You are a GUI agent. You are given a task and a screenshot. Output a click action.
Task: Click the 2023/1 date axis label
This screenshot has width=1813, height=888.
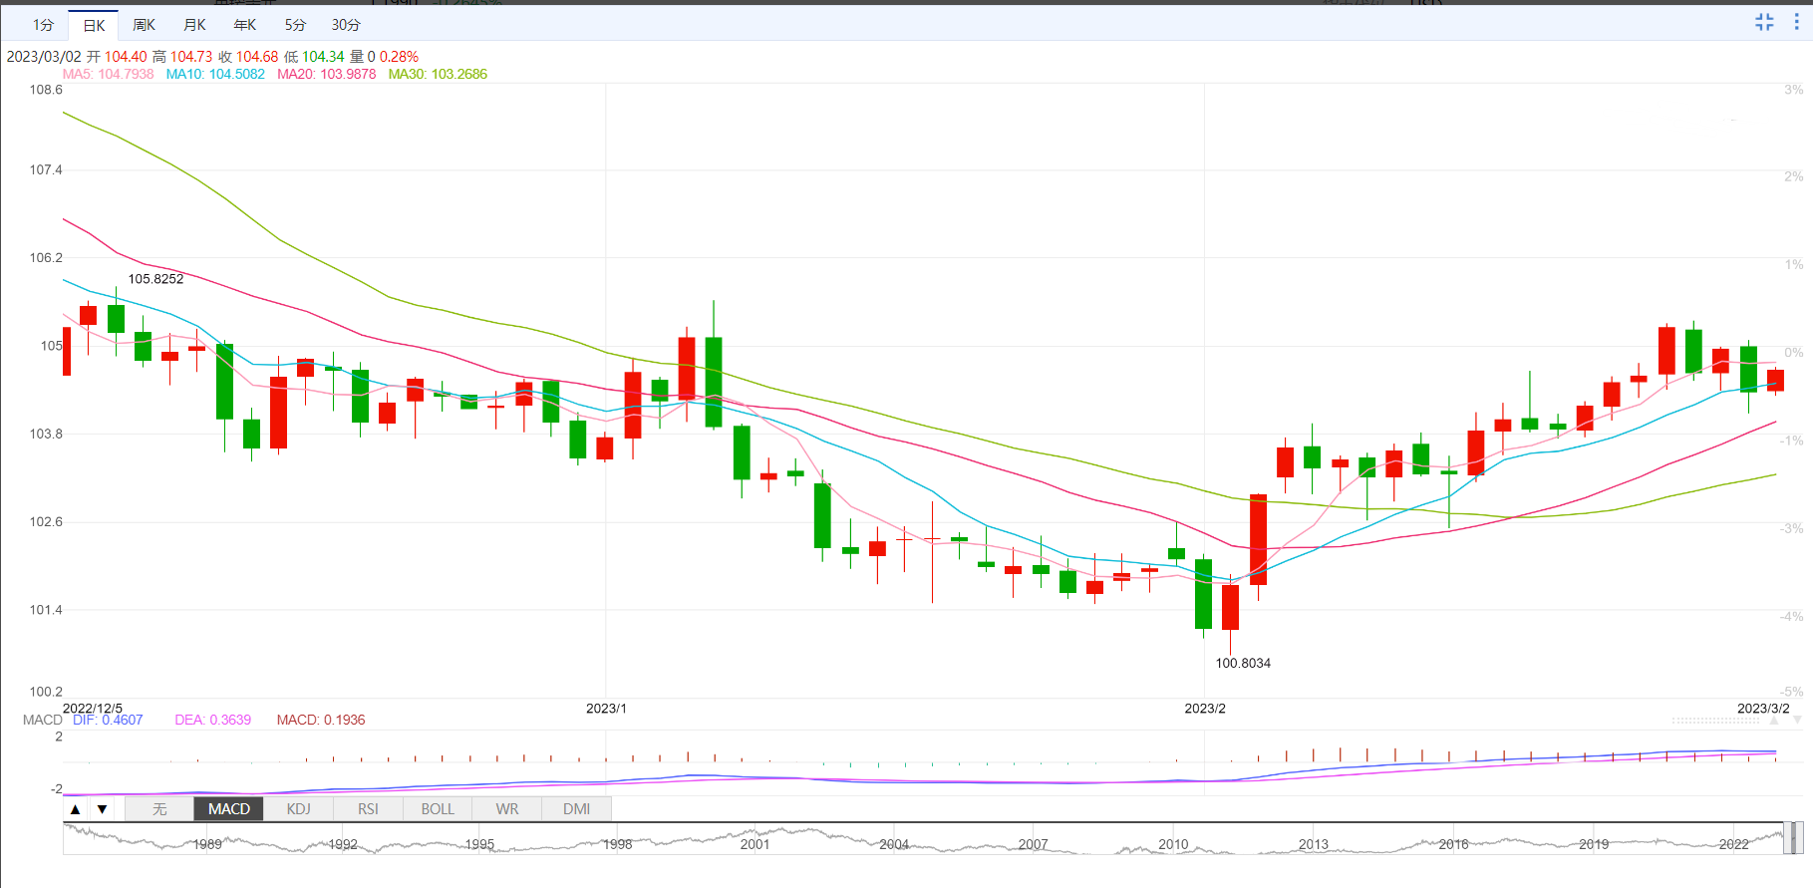[606, 709]
